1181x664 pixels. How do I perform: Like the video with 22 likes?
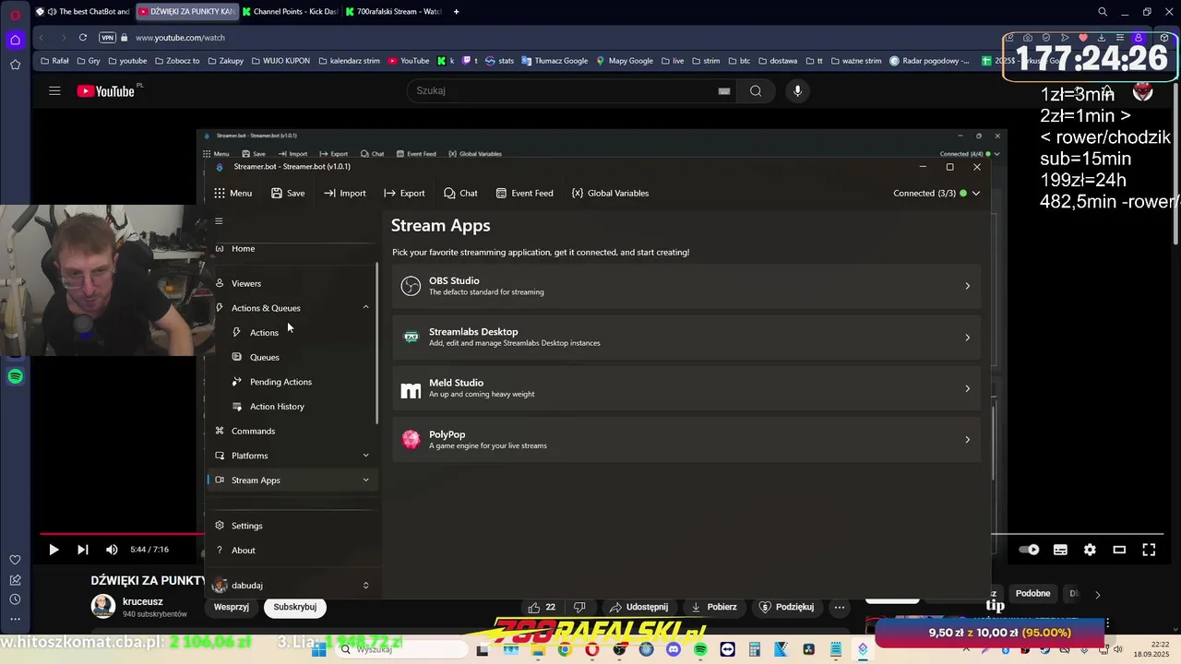coord(543,607)
